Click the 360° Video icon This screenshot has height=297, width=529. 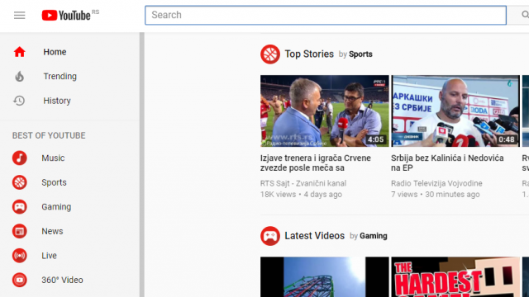(x=20, y=280)
